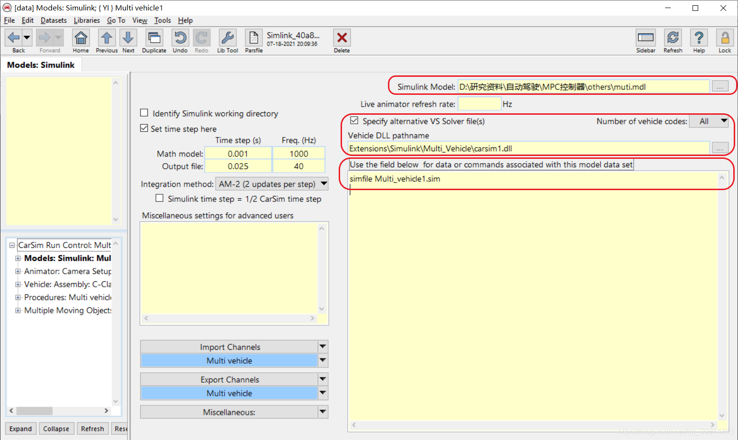
Task: Open the Import Channels dropdown arrow
Action: coord(323,347)
